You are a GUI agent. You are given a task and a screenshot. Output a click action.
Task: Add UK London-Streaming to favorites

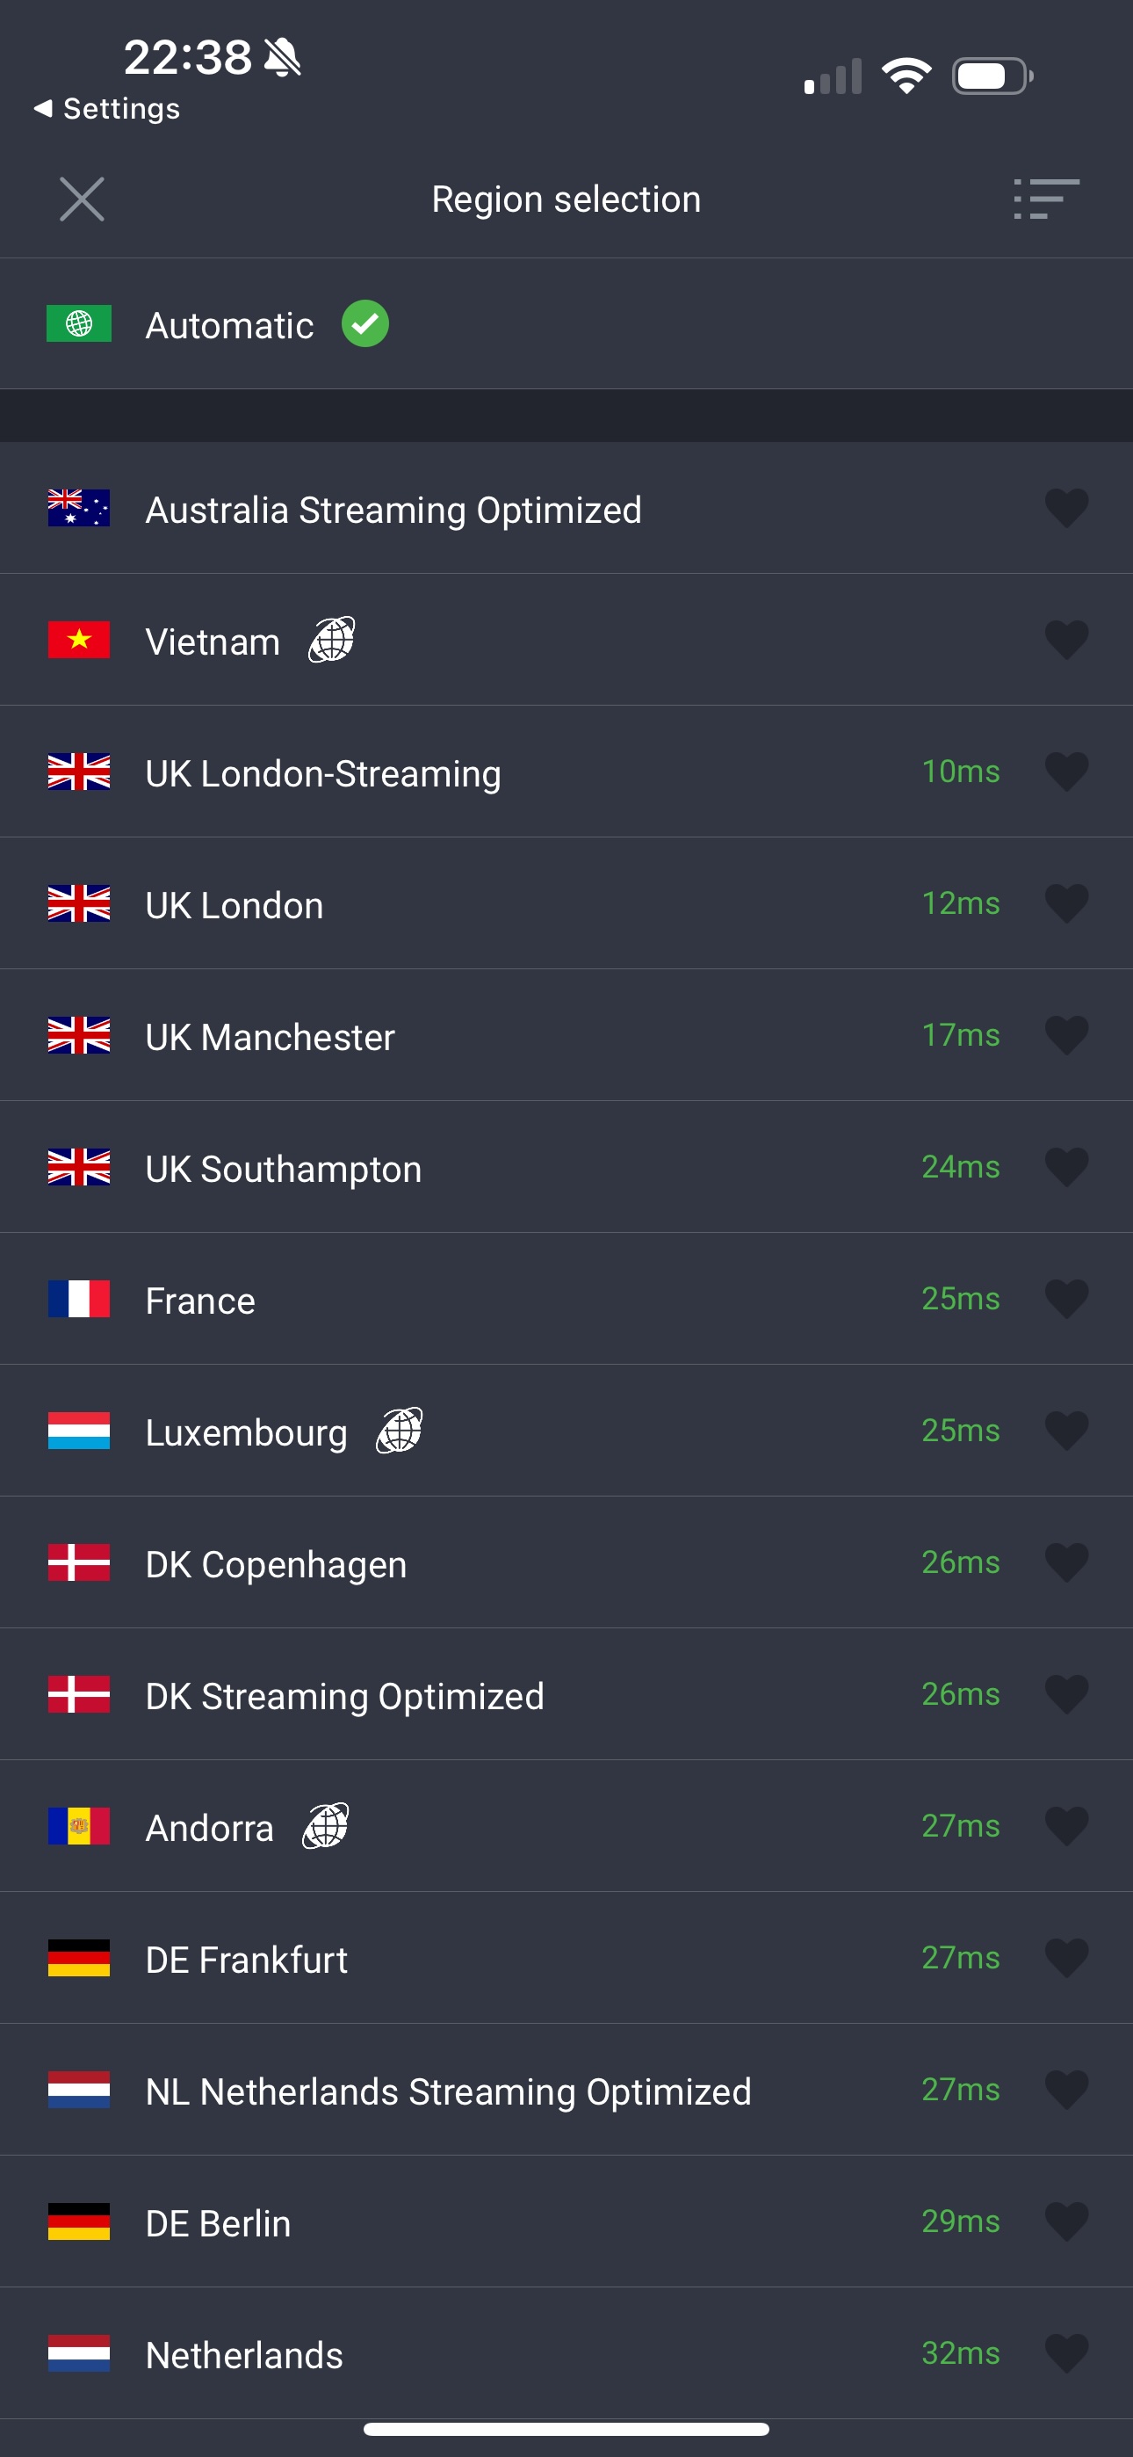tap(1066, 772)
